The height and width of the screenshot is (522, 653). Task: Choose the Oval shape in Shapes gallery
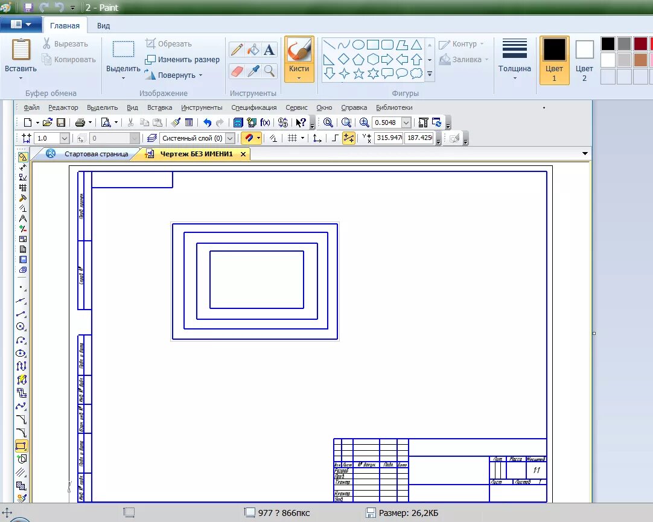[x=358, y=45]
